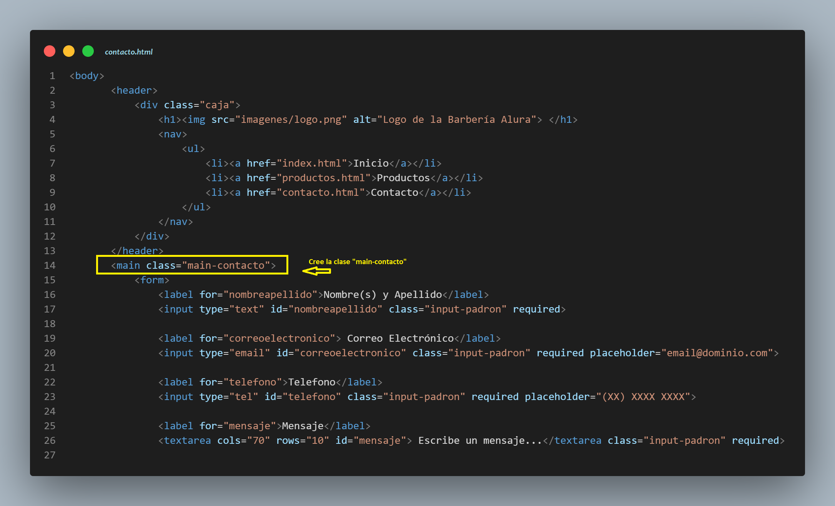Click the div class="caja" line

click(187, 105)
